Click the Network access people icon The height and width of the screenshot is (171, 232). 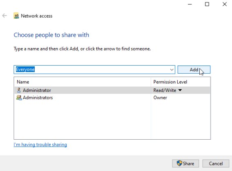(16, 16)
